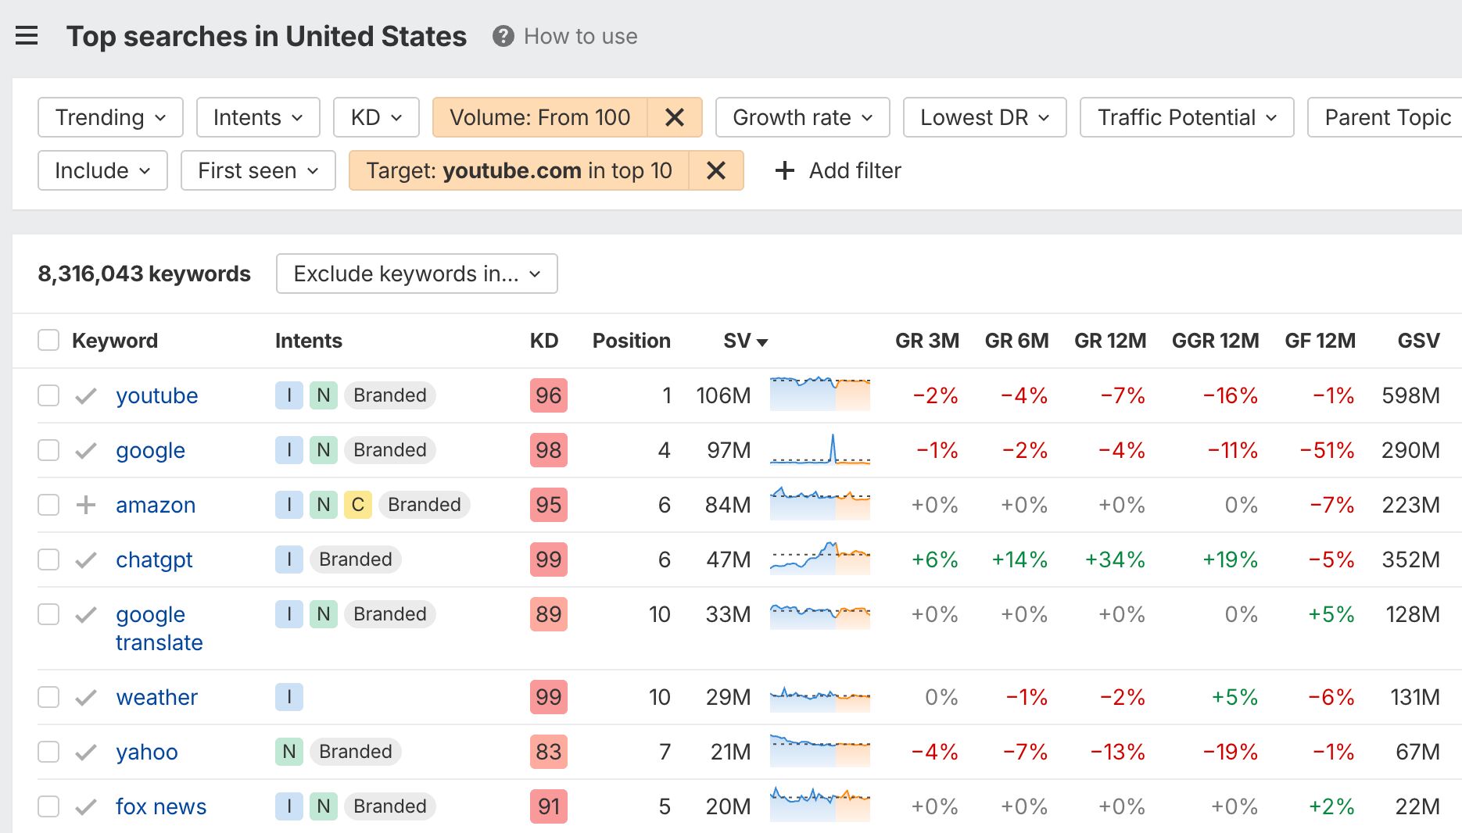The width and height of the screenshot is (1462, 833).
Task: Click the How to use help icon
Action: pos(503,36)
